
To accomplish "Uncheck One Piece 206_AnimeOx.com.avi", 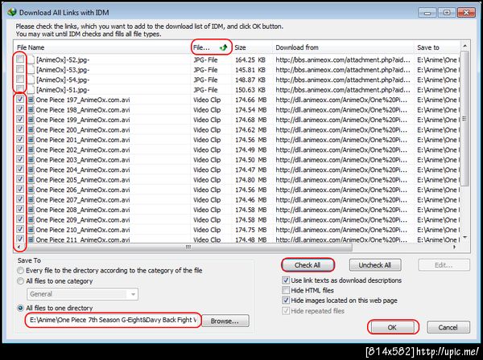I will (20, 189).
